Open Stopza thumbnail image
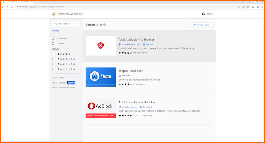Image resolution: width=265 pixels, height=143 pixels. pos(101,77)
